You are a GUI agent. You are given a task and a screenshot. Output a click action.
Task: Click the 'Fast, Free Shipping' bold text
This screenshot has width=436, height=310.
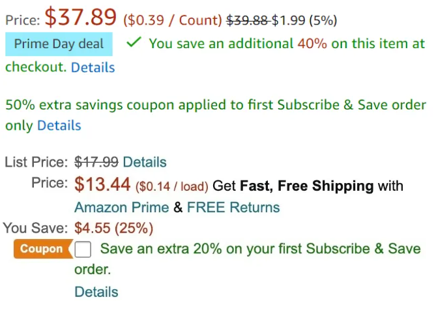[x=307, y=186]
